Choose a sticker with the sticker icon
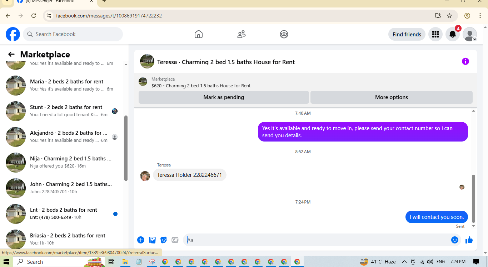The height and width of the screenshot is (267, 488). pyautogui.click(x=164, y=240)
